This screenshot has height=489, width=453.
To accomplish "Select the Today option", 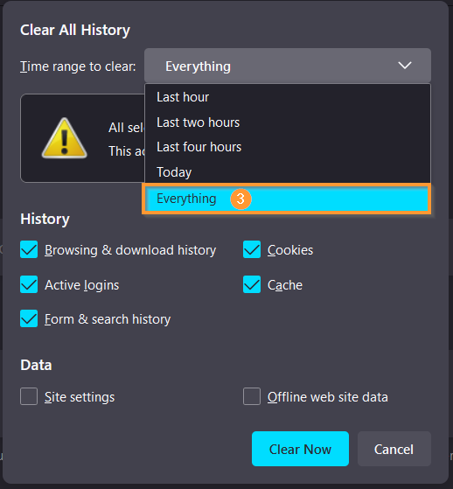I will click(x=288, y=172).
